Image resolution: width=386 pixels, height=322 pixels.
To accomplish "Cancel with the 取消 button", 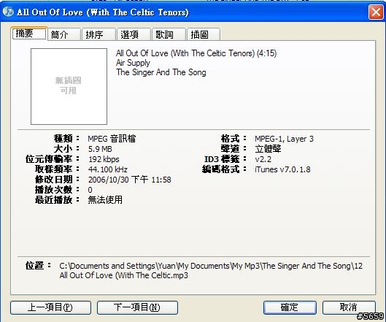I will 349,307.
